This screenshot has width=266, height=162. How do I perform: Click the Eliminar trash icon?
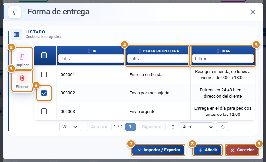tap(22, 78)
